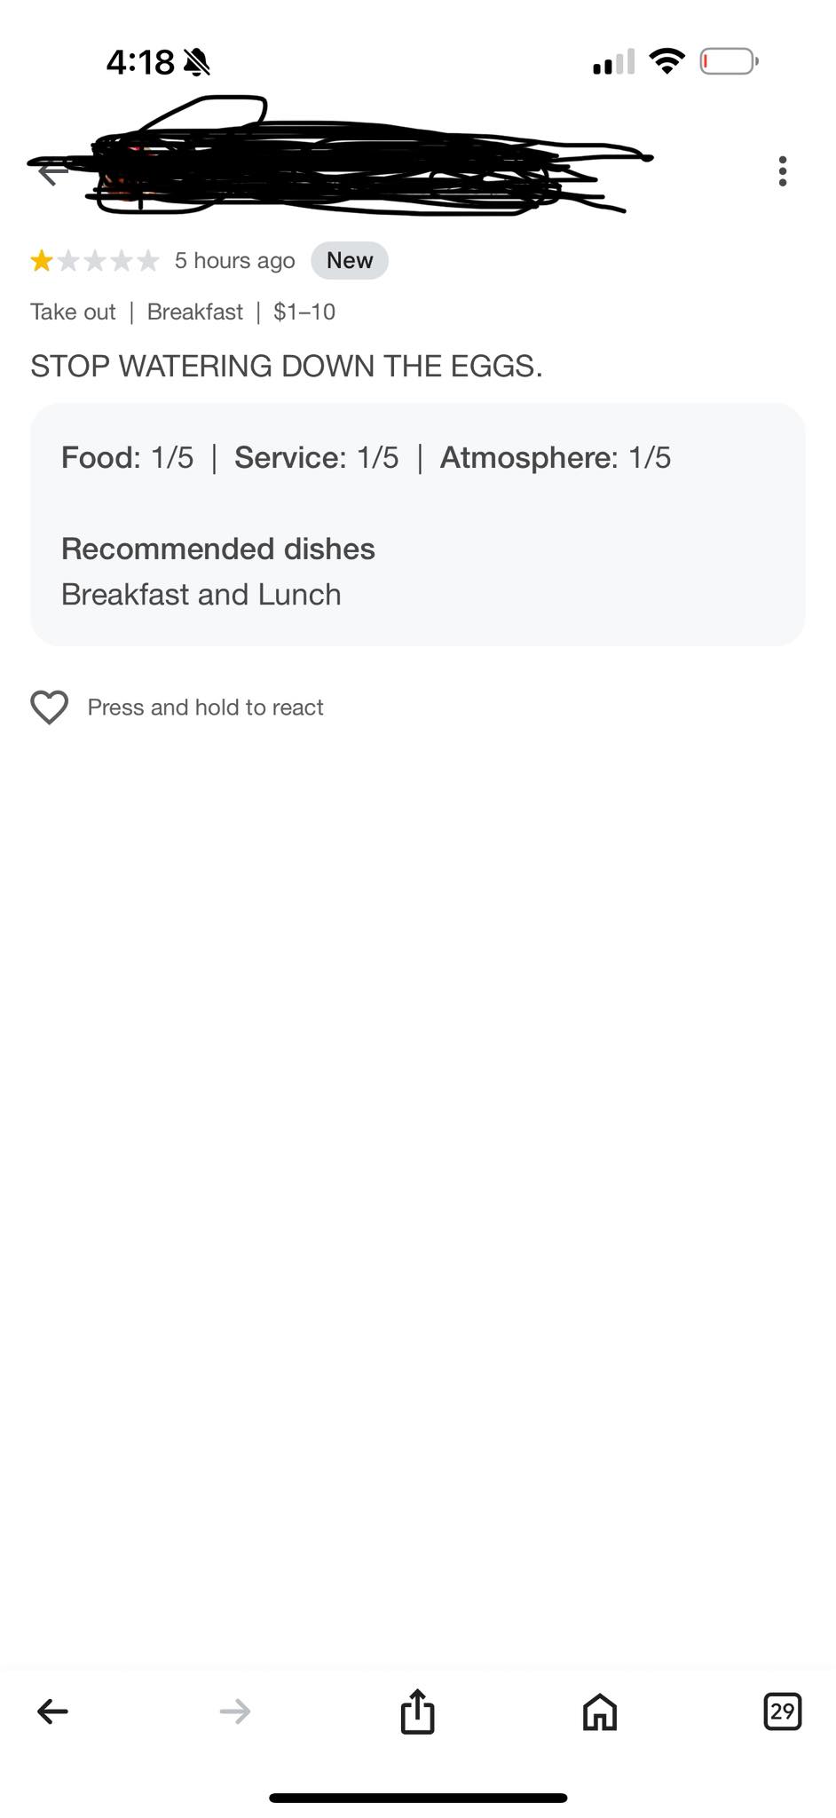Tap the heart icon to react
This screenshot has height=1818, width=836.
(x=50, y=707)
